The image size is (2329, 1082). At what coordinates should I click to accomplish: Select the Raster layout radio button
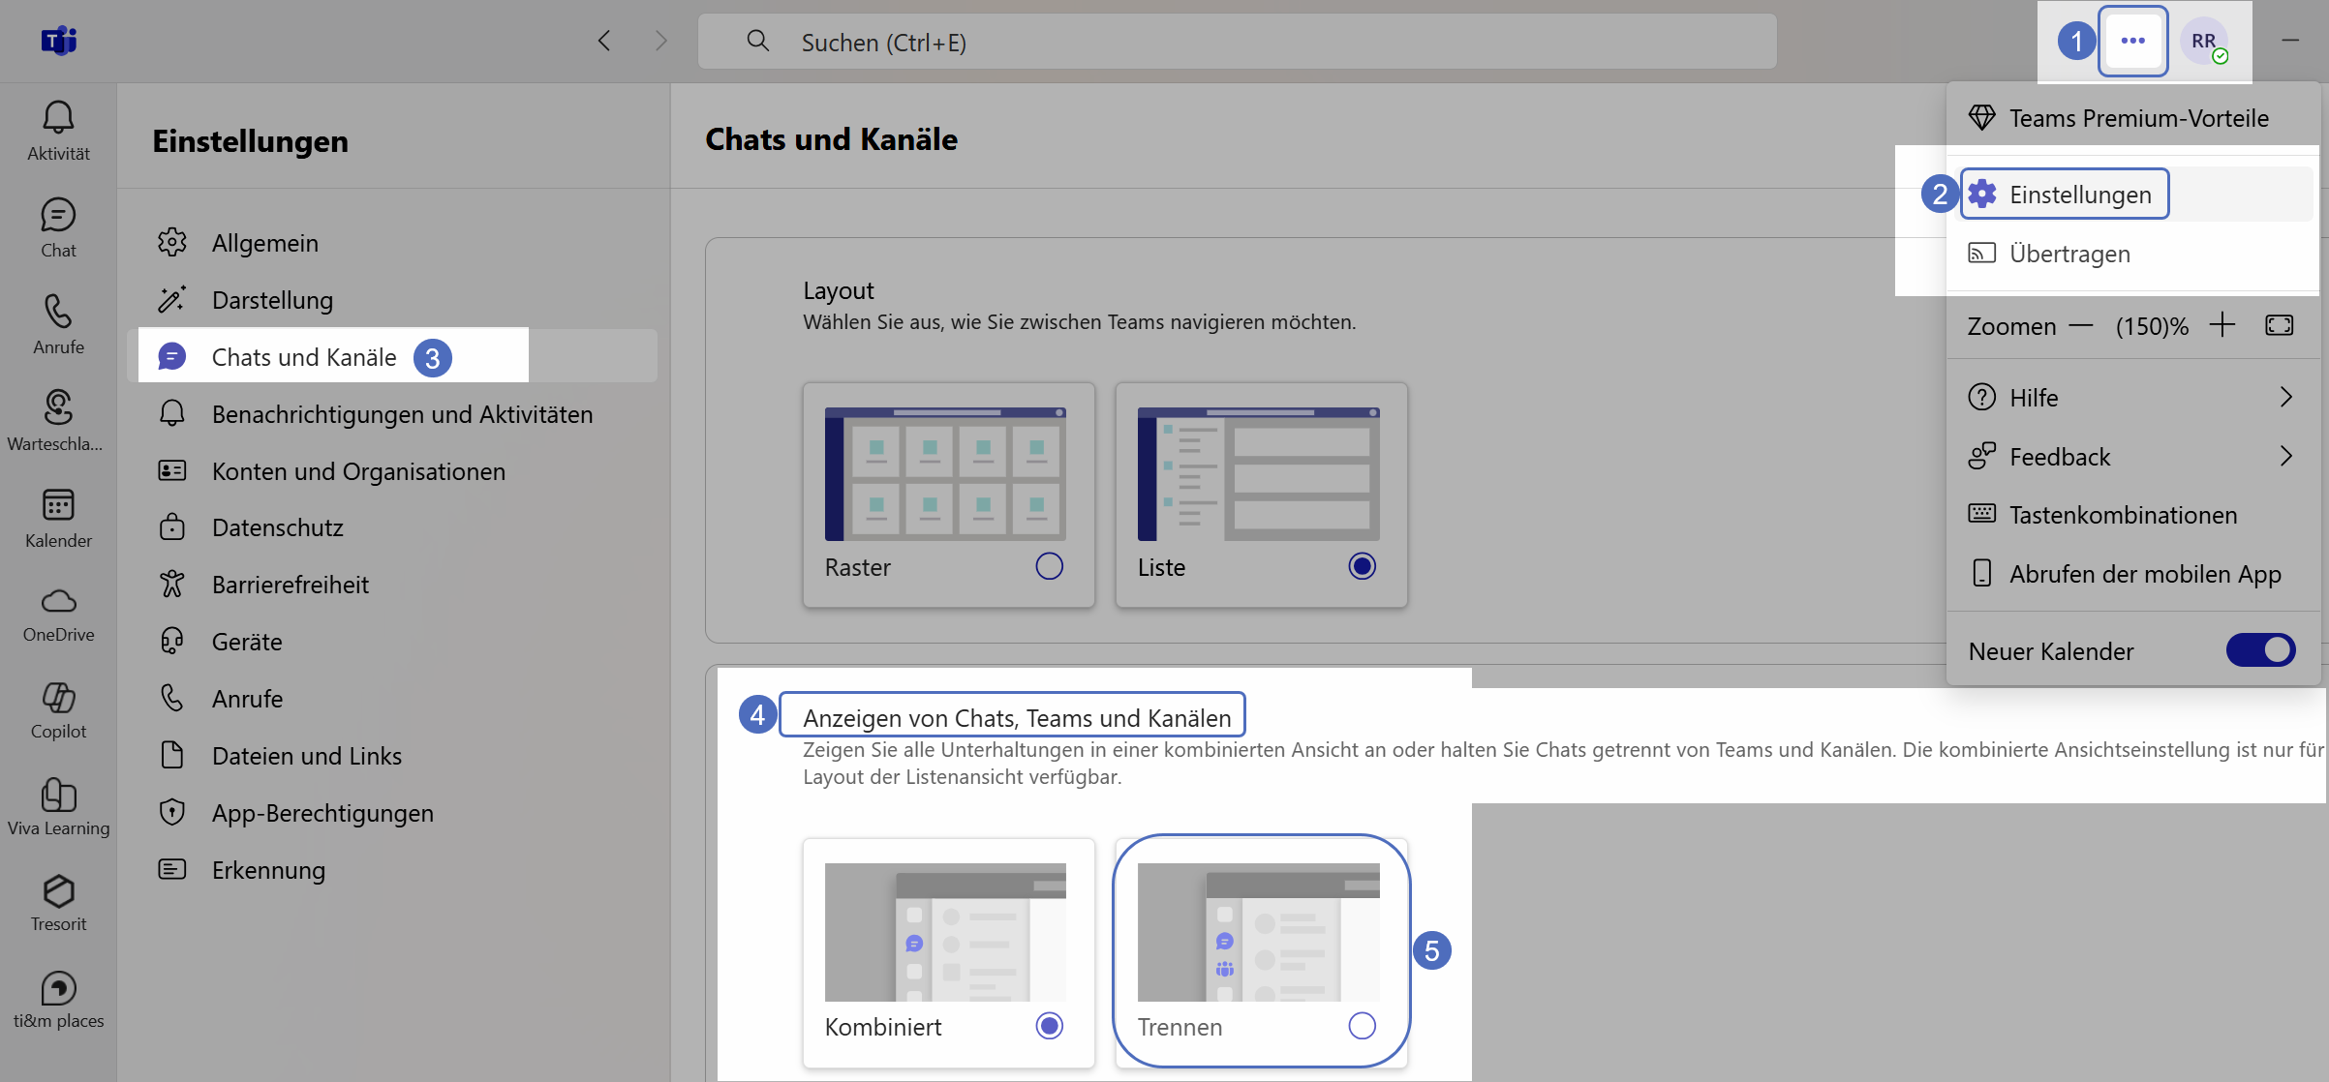(x=1050, y=566)
